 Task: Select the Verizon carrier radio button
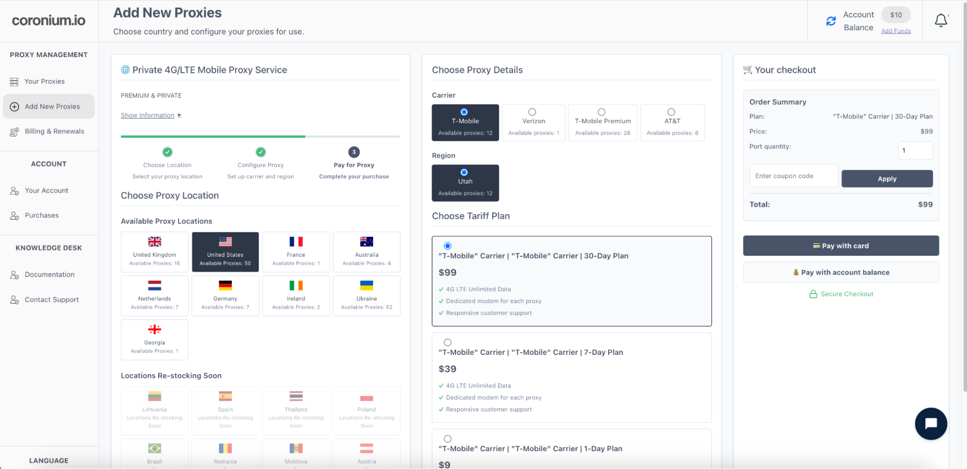pyautogui.click(x=532, y=112)
